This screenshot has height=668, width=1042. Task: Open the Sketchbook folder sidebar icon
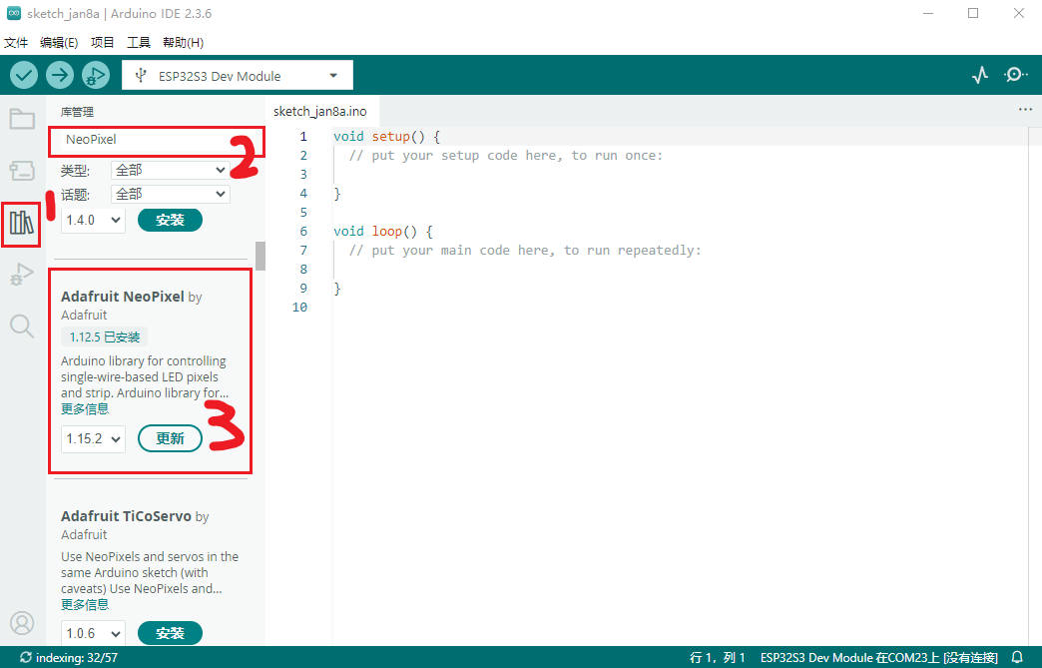[22, 120]
